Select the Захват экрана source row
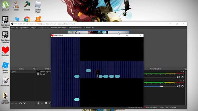This screenshot has width=198, height=111. click(x=44, y=72)
